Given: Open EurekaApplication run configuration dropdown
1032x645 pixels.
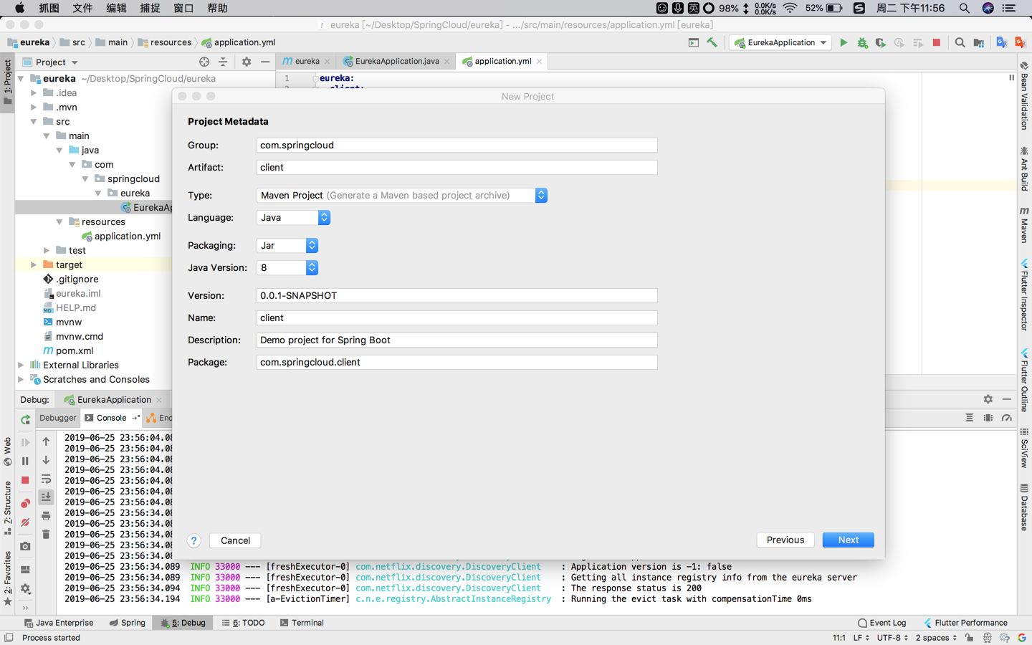Looking at the screenshot, I should coord(780,43).
